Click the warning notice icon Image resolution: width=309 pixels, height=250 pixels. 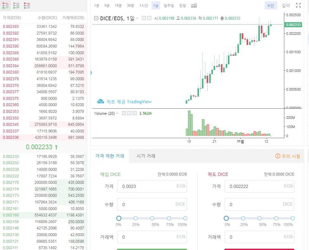pos(278,156)
